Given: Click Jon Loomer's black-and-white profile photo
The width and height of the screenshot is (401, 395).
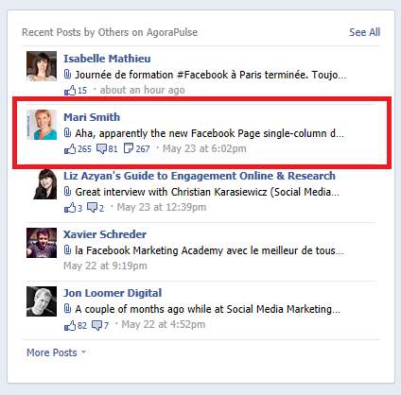Looking at the screenshot, I should tap(42, 301).
